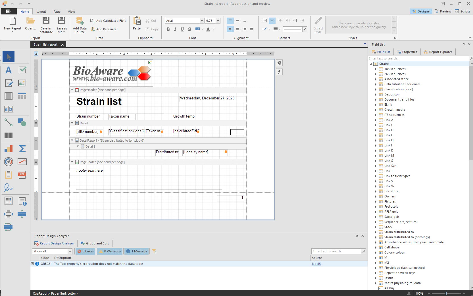Select the PDF Content tool

click(x=22, y=175)
